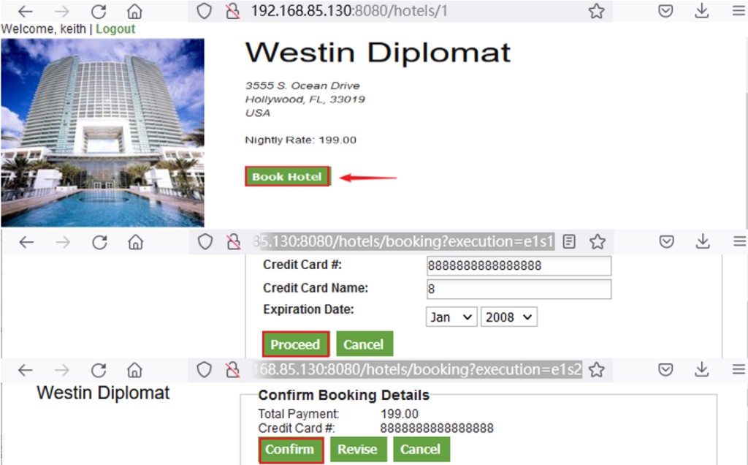Screen dimensions: 748x465
Task: Click the Logout link
Action: (115, 29)
